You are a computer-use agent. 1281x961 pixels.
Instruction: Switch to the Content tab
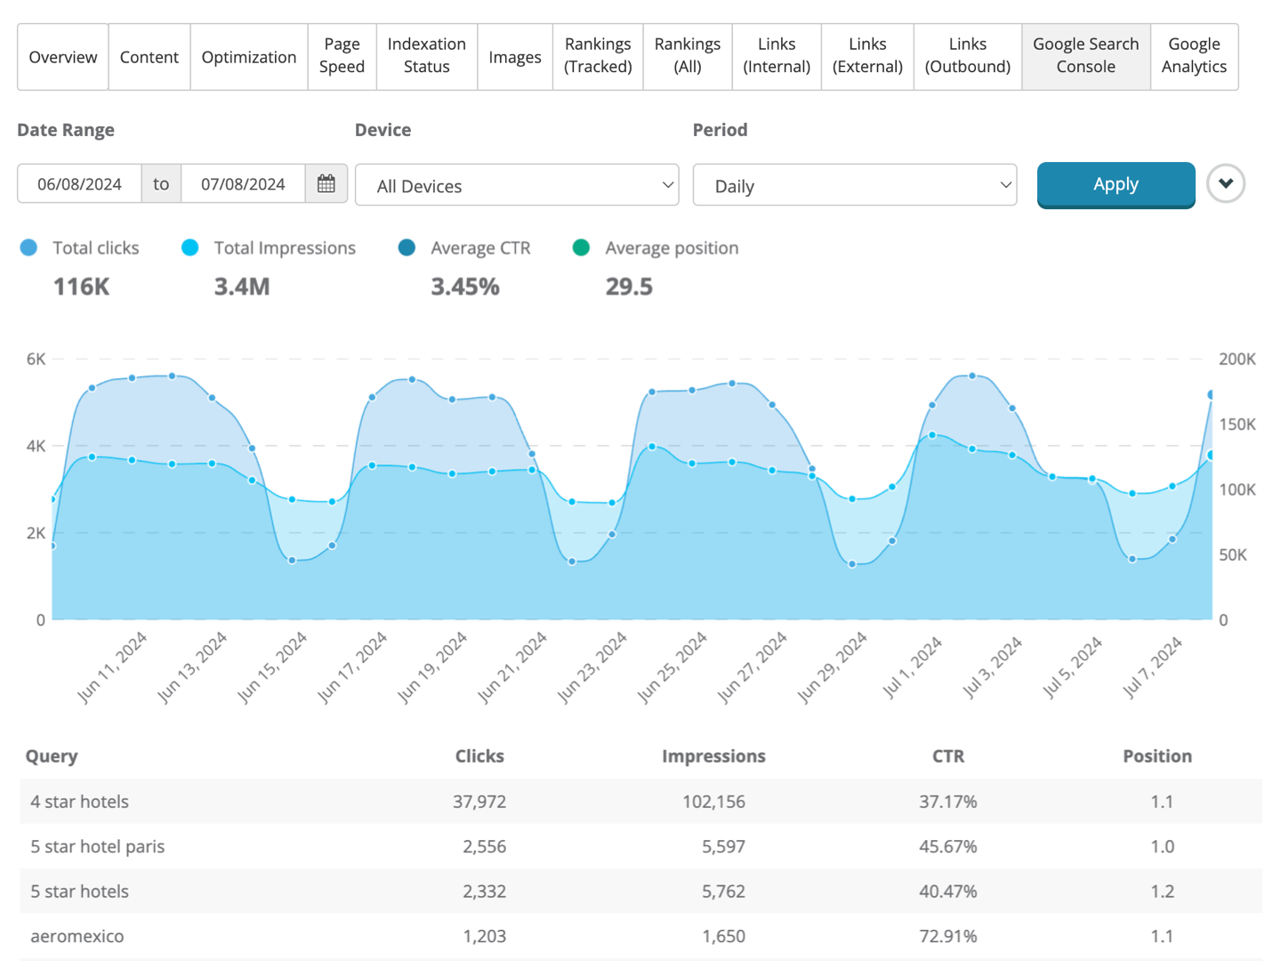pyautogui.click(x=149, y=57)
